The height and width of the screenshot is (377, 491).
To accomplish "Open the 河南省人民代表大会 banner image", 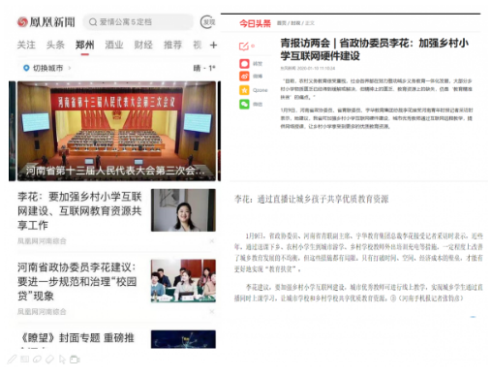I will tap(116, 131).
